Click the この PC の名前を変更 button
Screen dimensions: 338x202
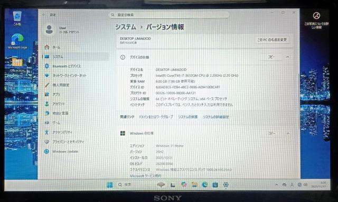tap(272, 40)
